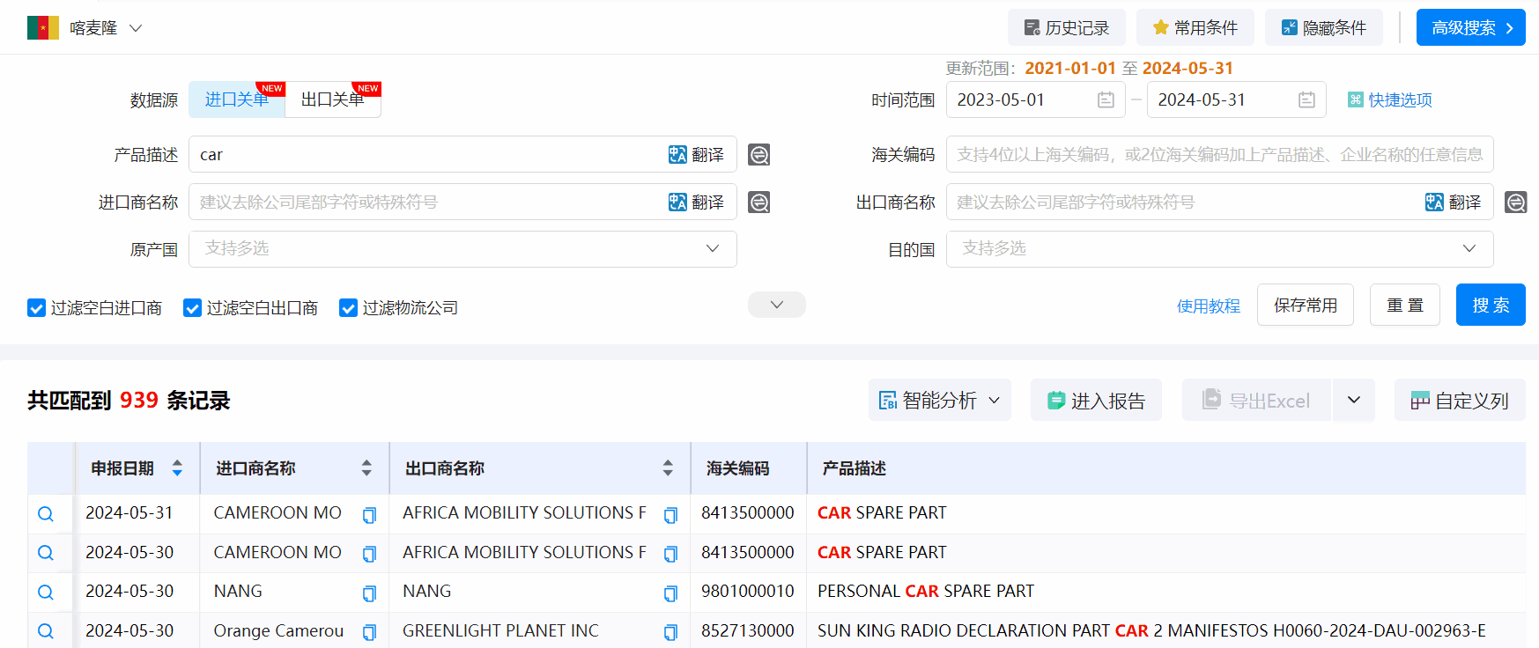The image size is (1539, 648).
Task: Sort records by 申报日期 column
Action: (177, 468)
